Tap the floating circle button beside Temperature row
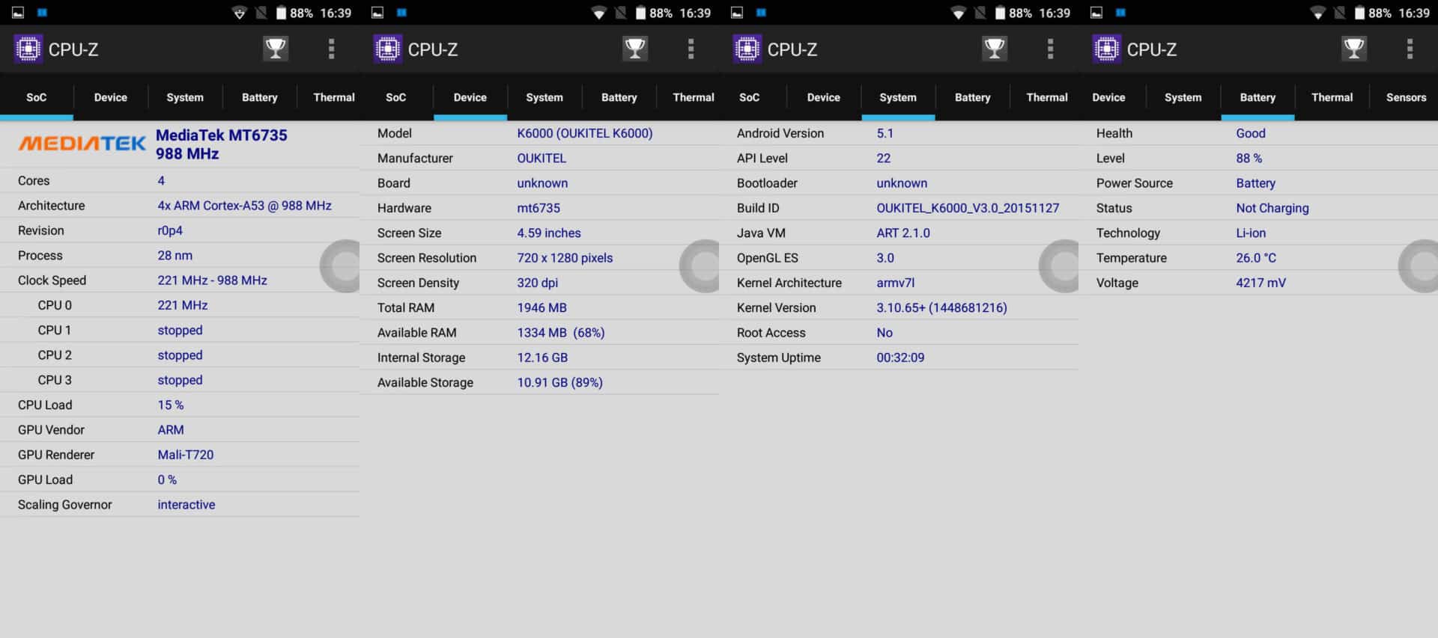 (1419, 266)
